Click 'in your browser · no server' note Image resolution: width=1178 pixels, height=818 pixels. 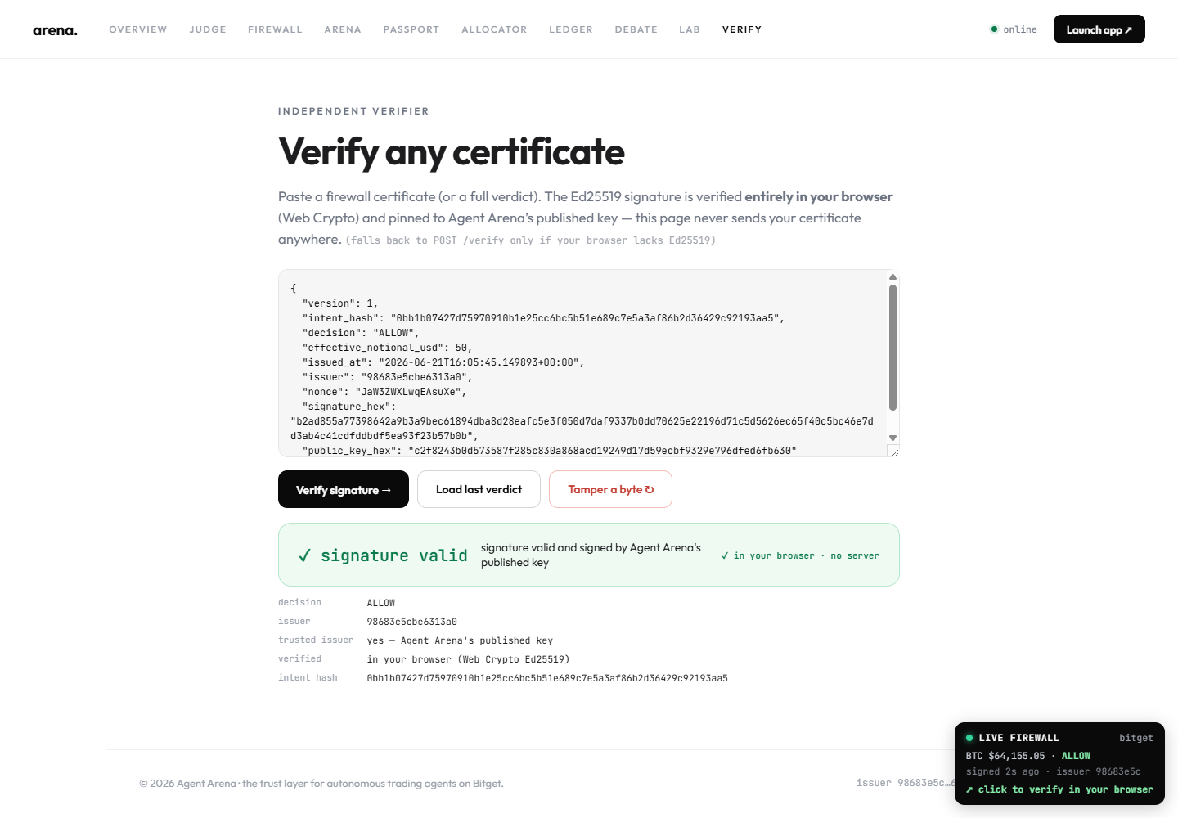pyautogui.click(x=800, y=555)
